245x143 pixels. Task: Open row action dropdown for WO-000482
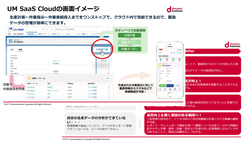(x=109, y=97)
